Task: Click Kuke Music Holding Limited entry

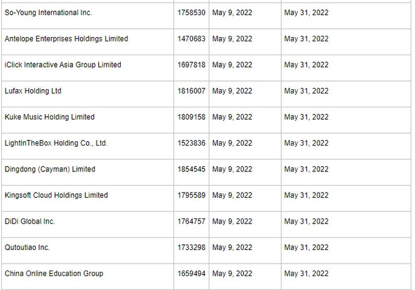Action: [50, 117]
